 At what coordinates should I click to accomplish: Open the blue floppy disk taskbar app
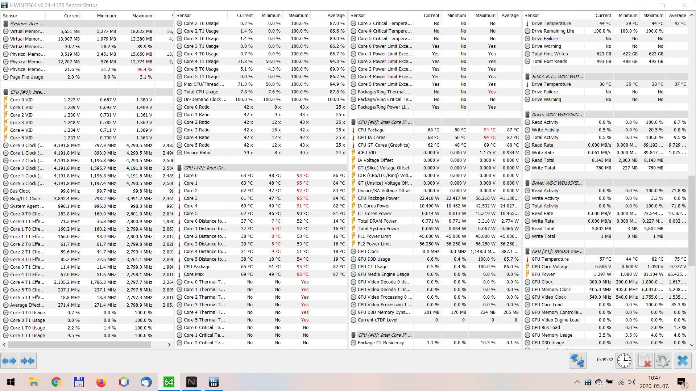pyautogui.click(x=79, y=382)
